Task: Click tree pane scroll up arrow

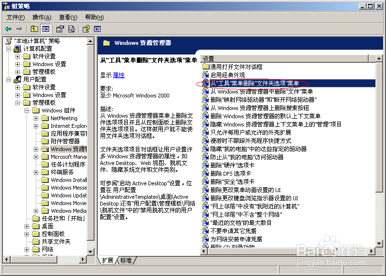Action: pyautogui.click(x=90, y=41)
